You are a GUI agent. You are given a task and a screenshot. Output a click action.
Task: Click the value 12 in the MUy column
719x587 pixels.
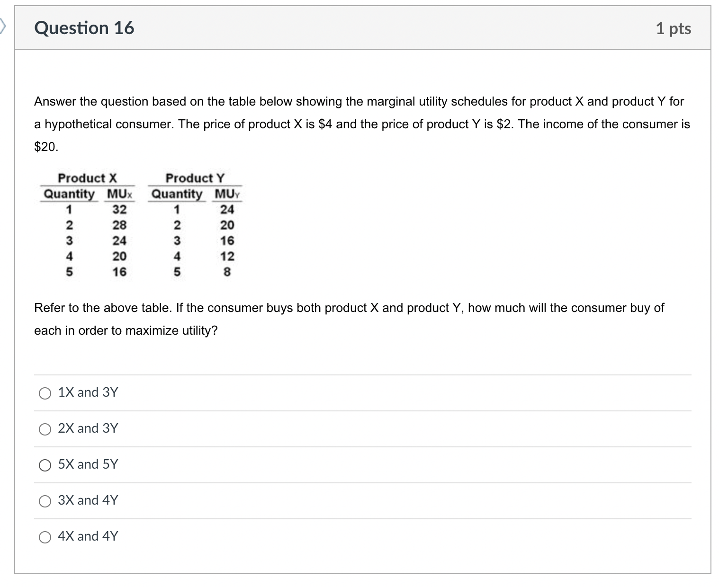tap(227, 256)
